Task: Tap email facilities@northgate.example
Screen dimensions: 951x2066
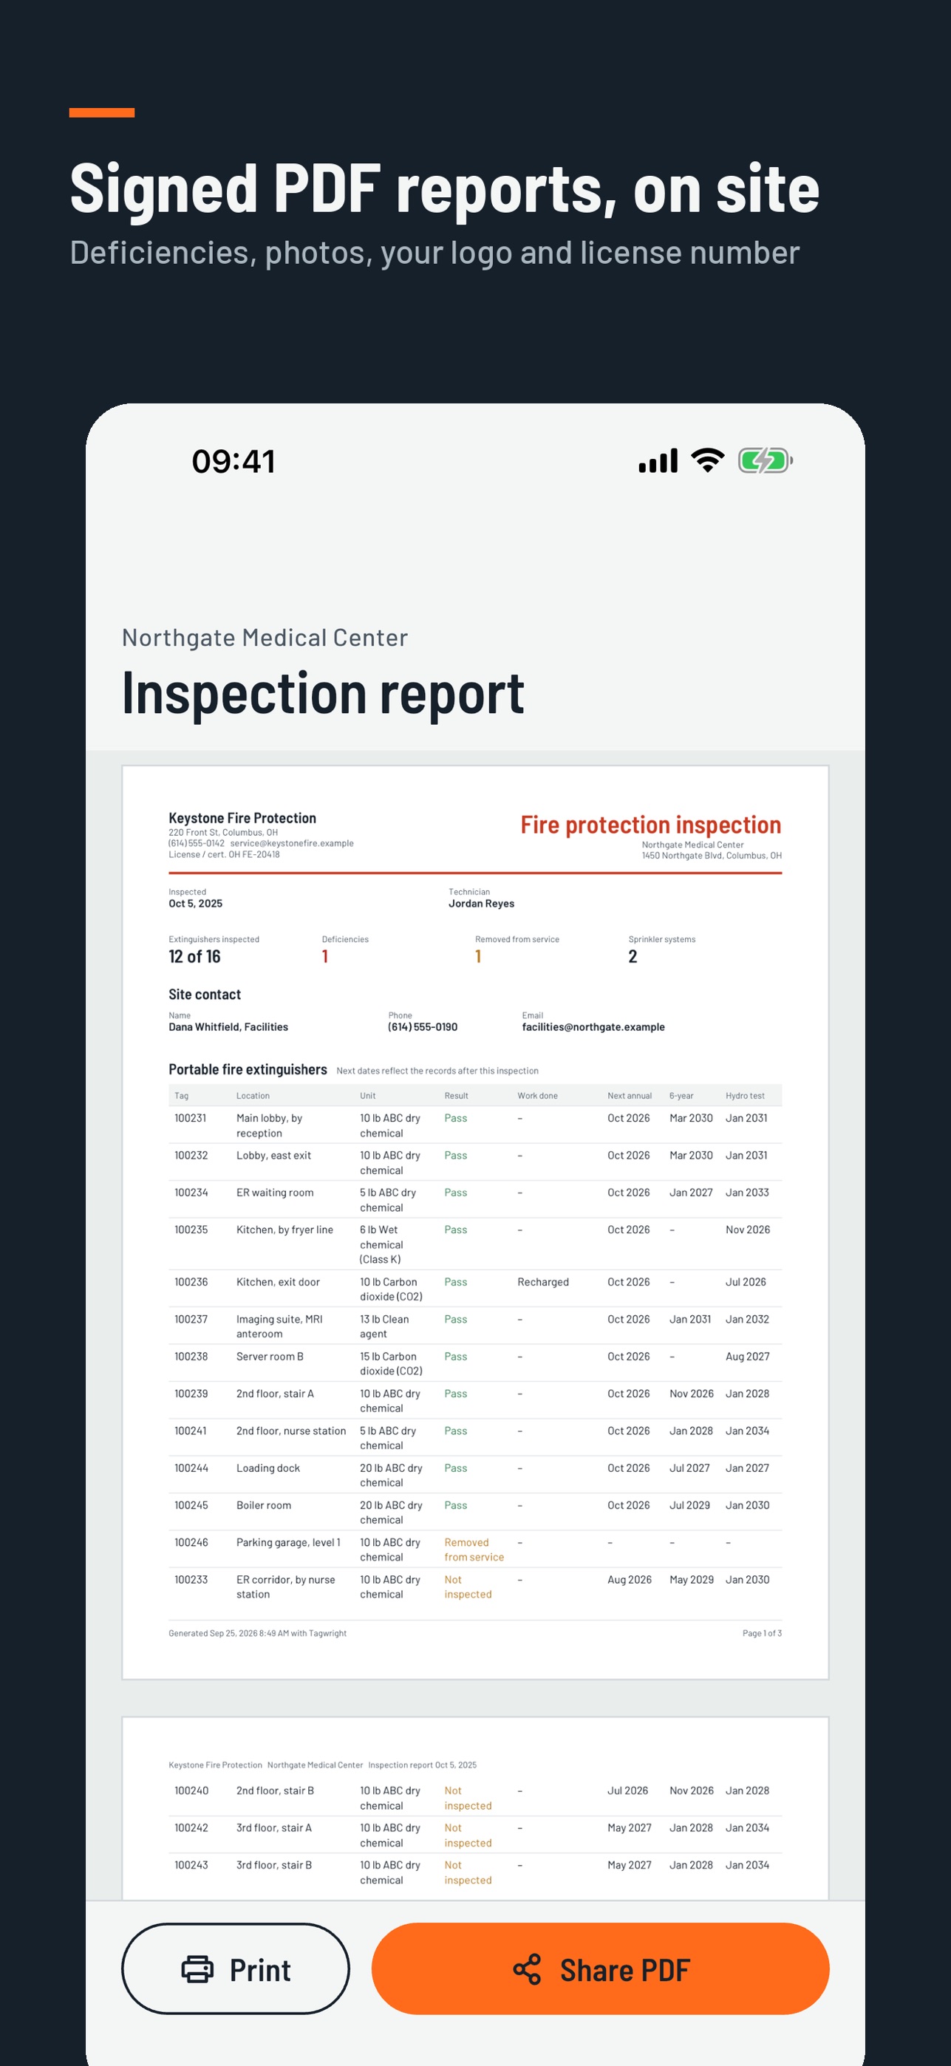Action: point(593,1026)
